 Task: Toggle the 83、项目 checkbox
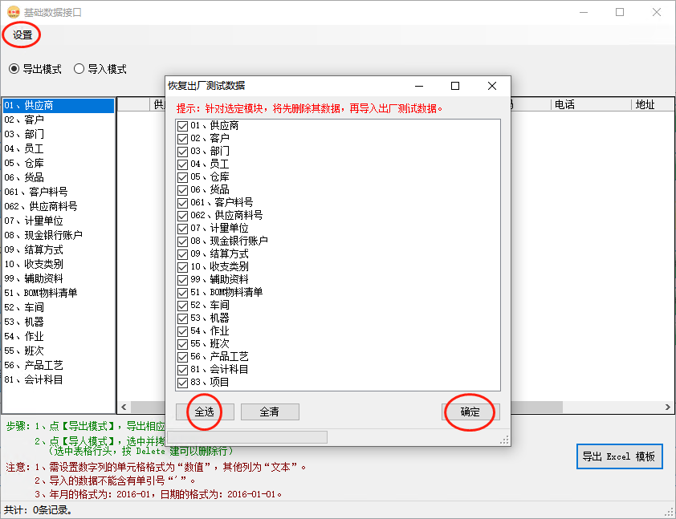182,383
